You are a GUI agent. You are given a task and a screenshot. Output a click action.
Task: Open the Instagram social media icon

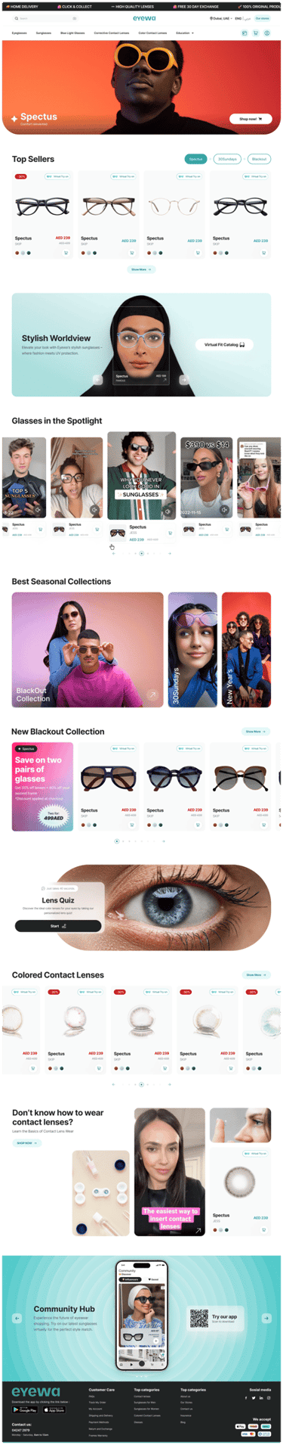[x=268, y=1397]
